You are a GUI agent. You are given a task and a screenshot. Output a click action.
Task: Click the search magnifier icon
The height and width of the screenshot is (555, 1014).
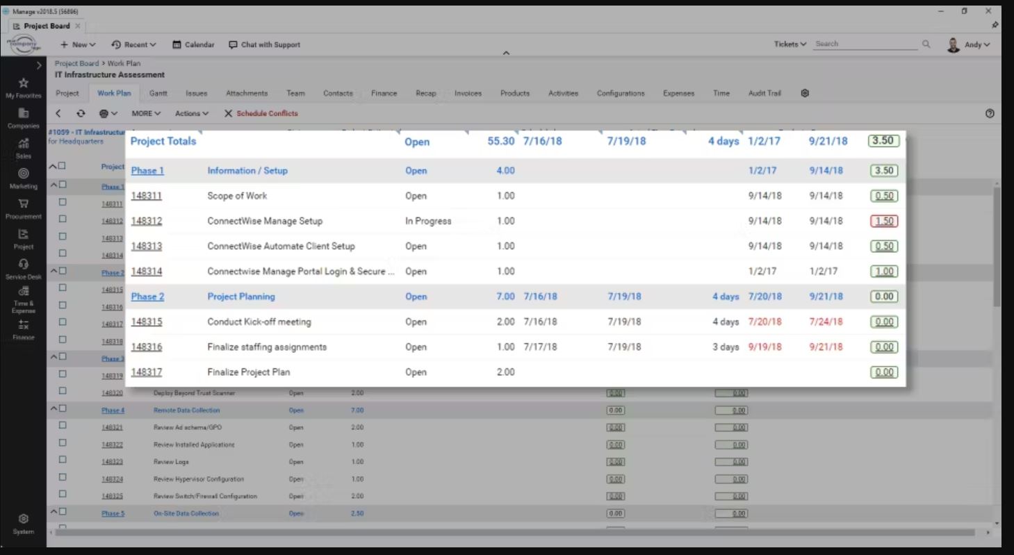[926, 44]
